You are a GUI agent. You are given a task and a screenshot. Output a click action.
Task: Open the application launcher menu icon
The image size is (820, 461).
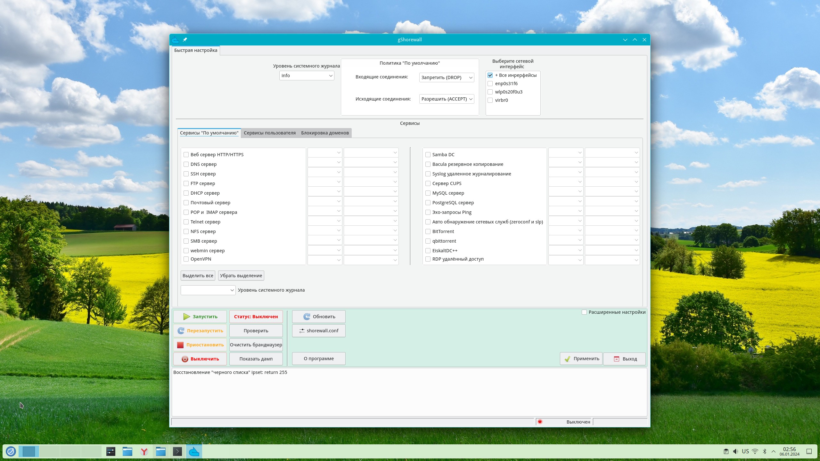11,451
